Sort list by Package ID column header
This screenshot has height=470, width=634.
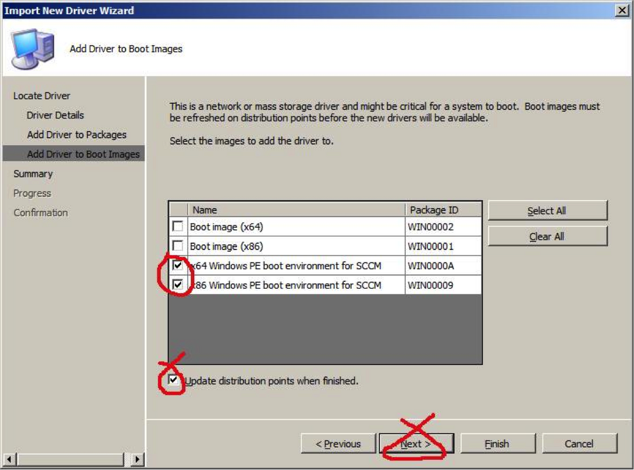coord(443,210)
